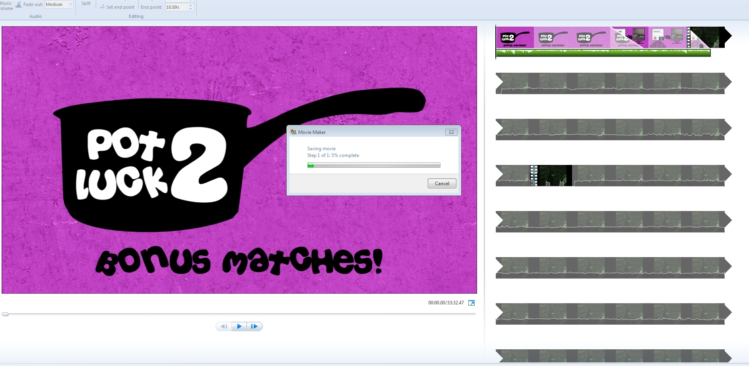Image resolution: width=749 pixels, height=366 pixels.
Task: Click the saving progress bar
Action: pyautogui.click(x=374, y=165)
